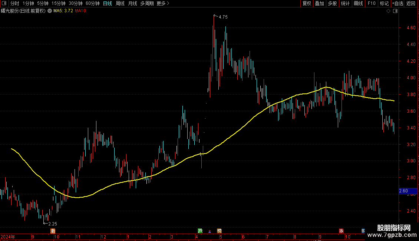Viewport: 419px width, 241px height.
Task: Click the 7 month label on time axis
Action: click(267, 237)
